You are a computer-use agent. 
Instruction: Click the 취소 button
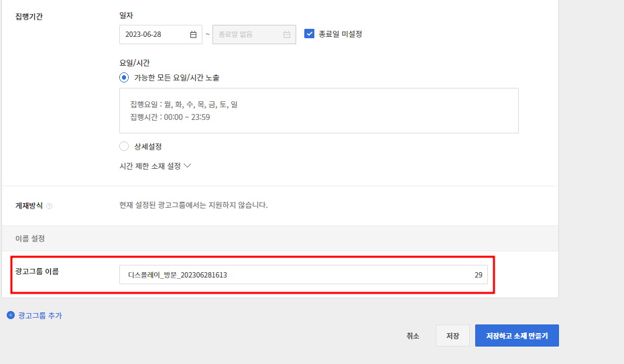pos(413,336)
